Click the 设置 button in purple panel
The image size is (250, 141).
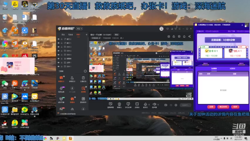211,107
